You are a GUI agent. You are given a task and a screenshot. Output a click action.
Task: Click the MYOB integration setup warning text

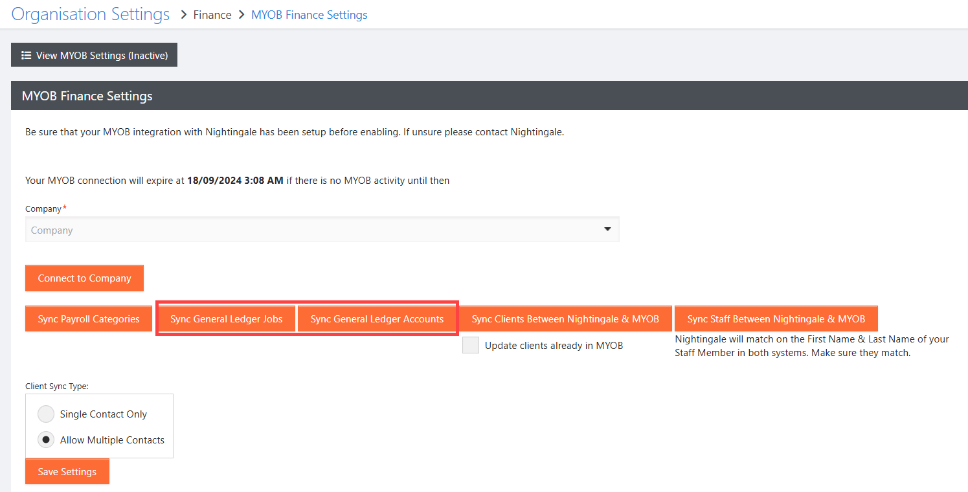tap(295, 132)
